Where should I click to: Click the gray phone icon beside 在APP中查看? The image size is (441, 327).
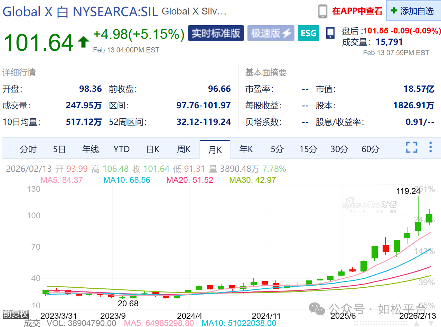pos(322,11)
